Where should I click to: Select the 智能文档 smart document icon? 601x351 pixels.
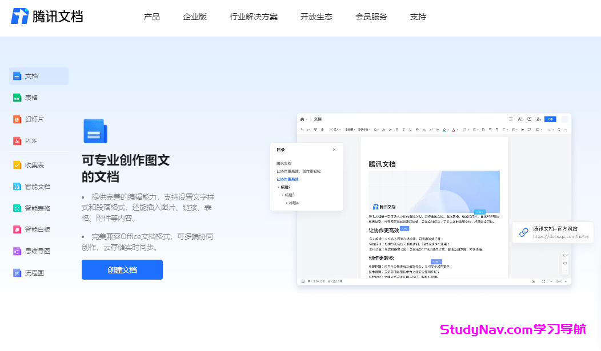tap(17, 187)
